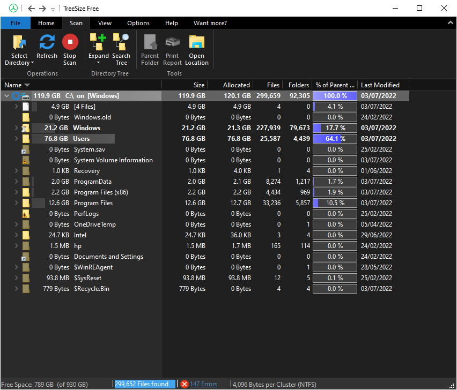The width and height of the screenshot is (457, 390).
Task: Select the hp folder row
Action: click(205, 246)
